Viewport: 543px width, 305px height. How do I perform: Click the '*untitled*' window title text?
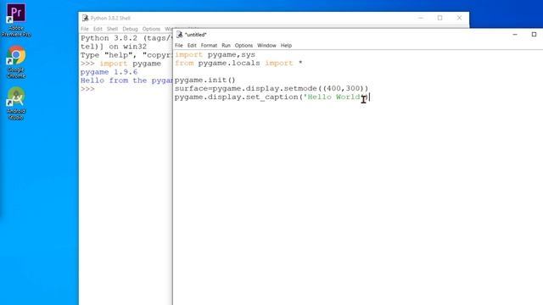click(196, 35)
